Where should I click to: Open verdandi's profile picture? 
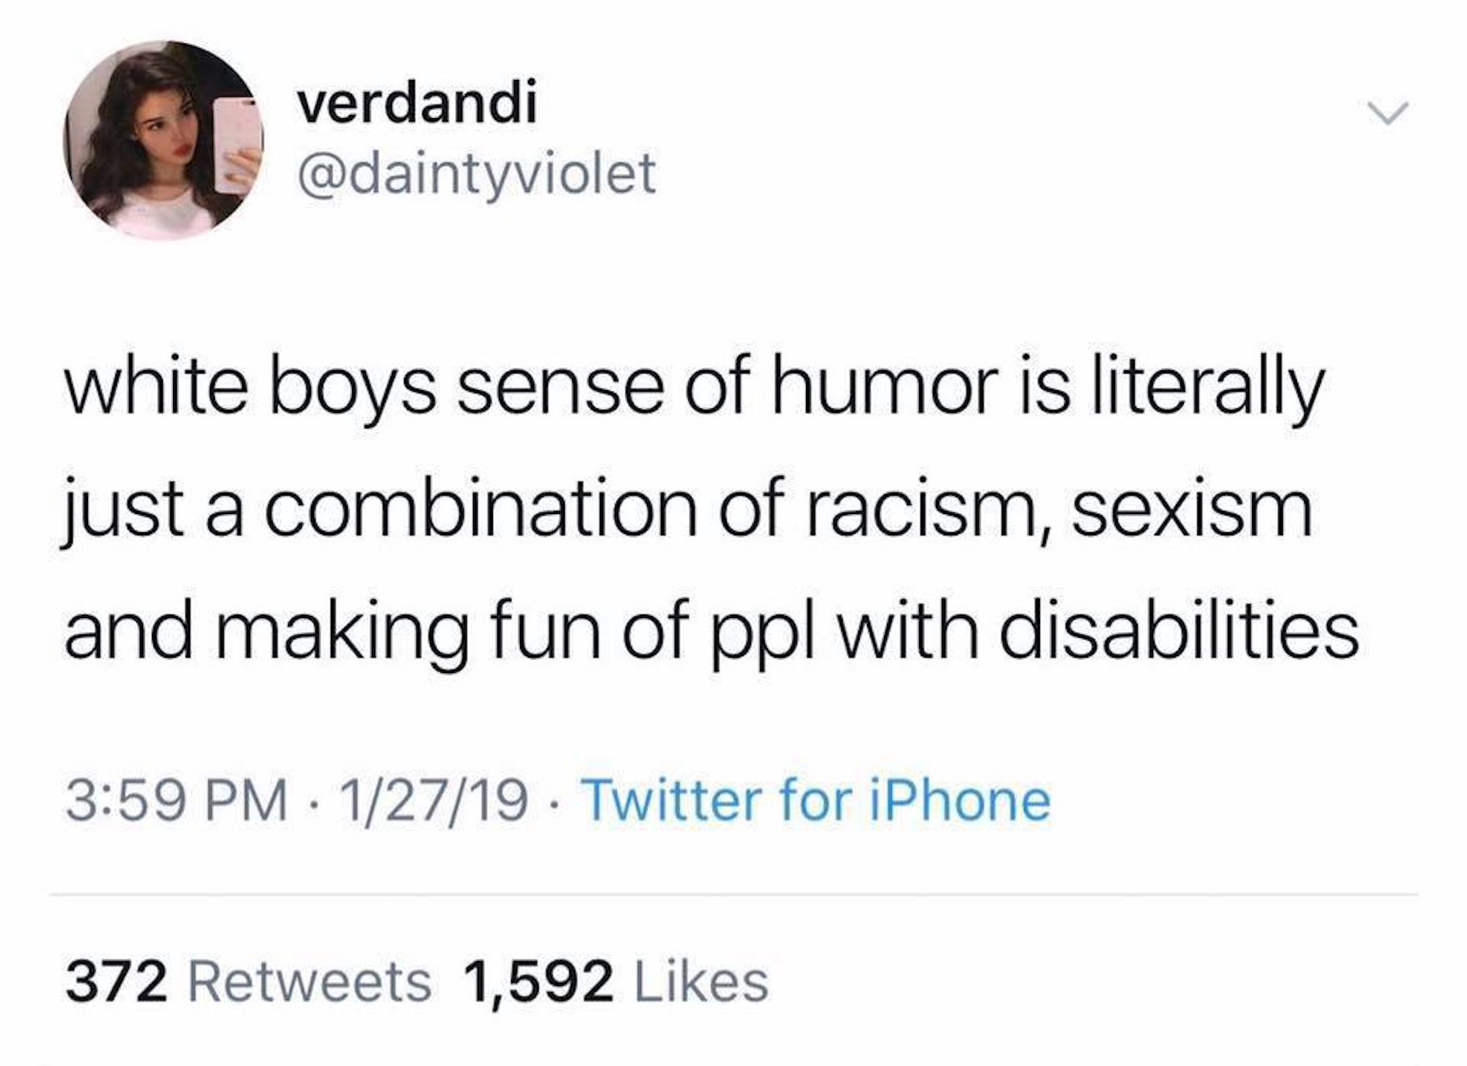[163, 140]
